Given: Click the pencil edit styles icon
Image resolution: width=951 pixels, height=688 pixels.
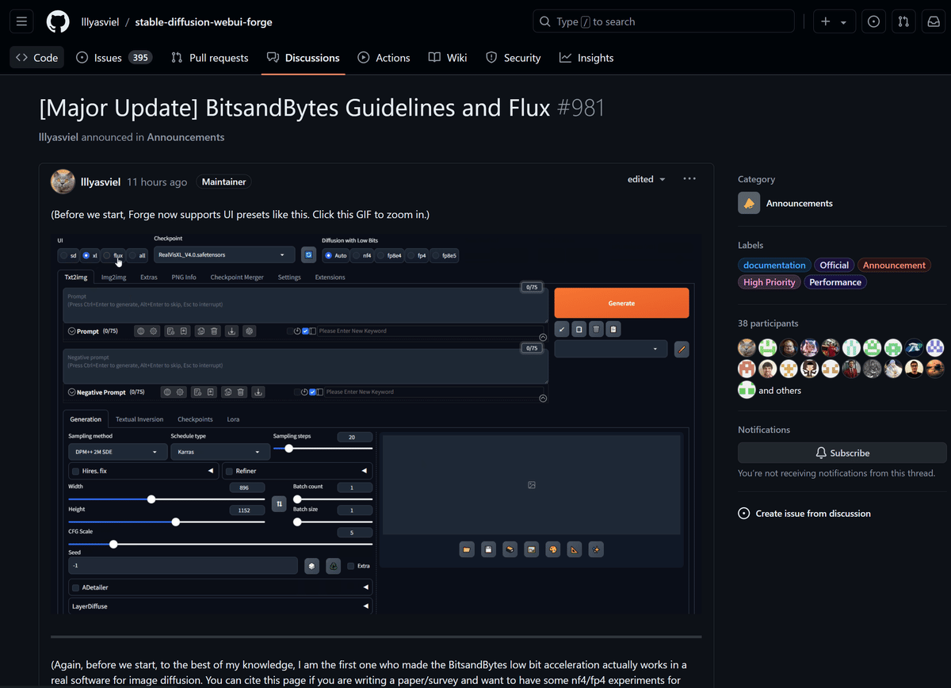Looking at the screenshot, I should [x=682, y=349].
